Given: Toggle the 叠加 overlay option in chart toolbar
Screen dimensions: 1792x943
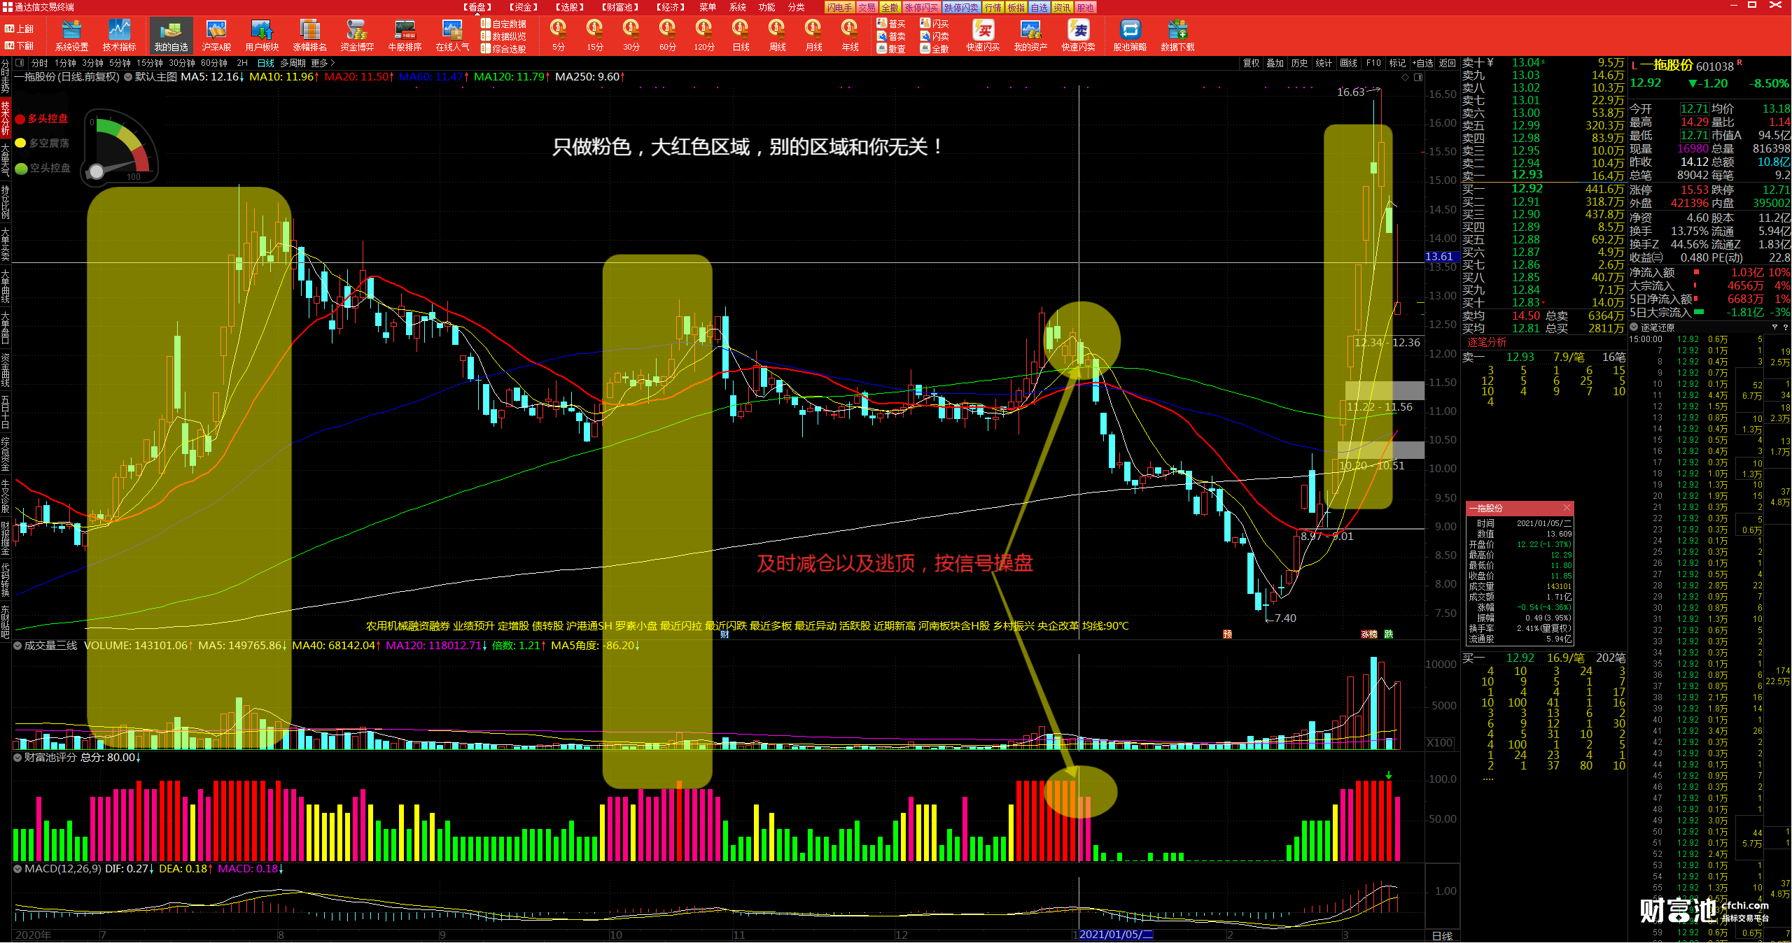Looking at the screenshot, I should pyautogui.click(x=1275, y=63).
